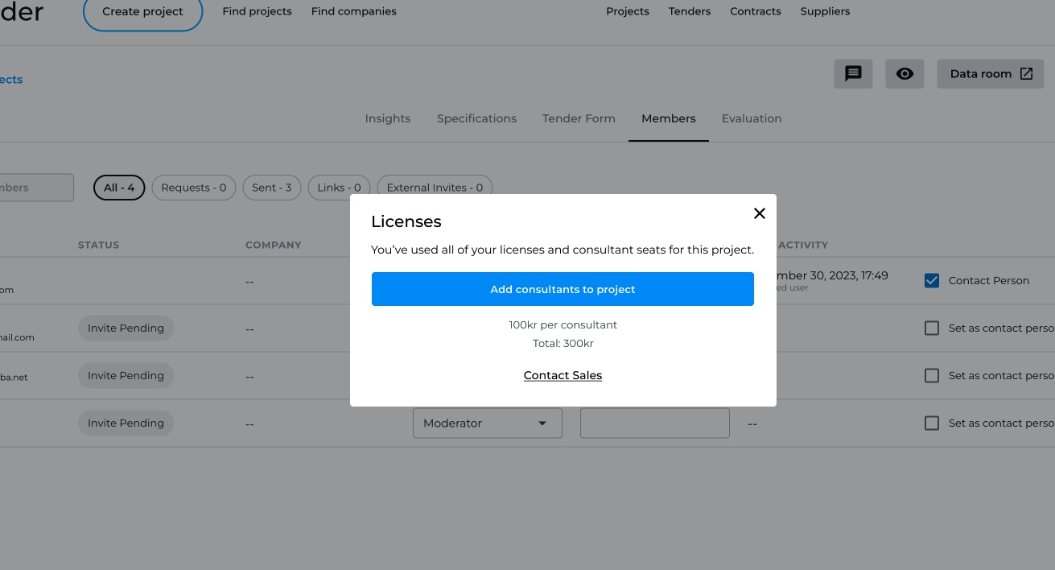Click the eye preview icon

coord(905,74)
